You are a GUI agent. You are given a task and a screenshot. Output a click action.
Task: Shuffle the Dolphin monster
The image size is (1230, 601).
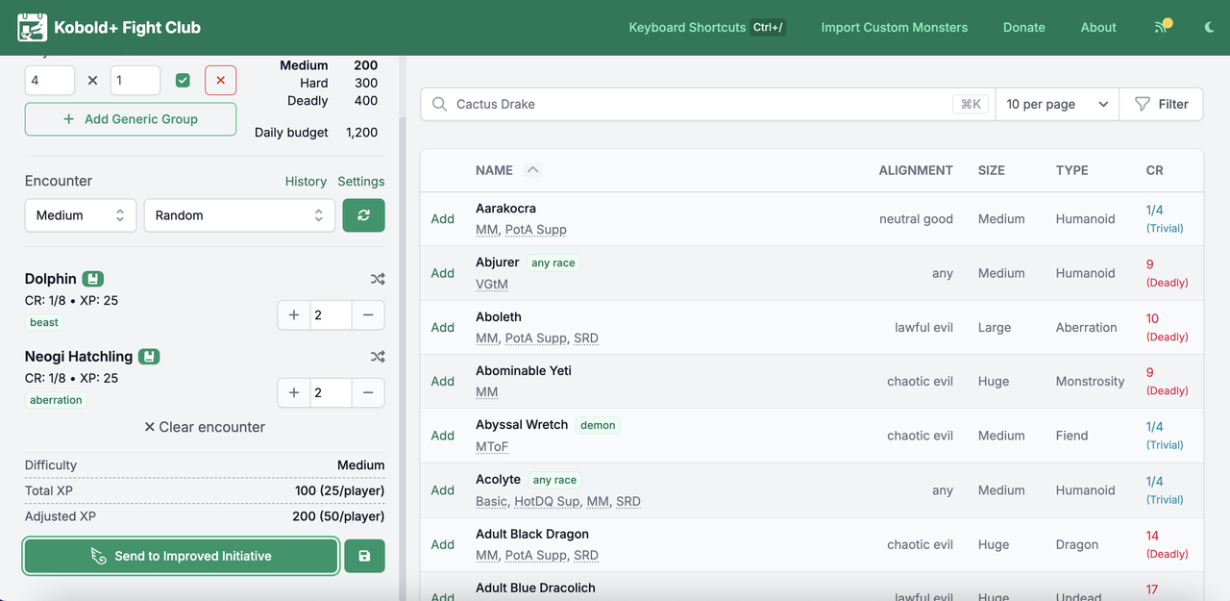378,279
